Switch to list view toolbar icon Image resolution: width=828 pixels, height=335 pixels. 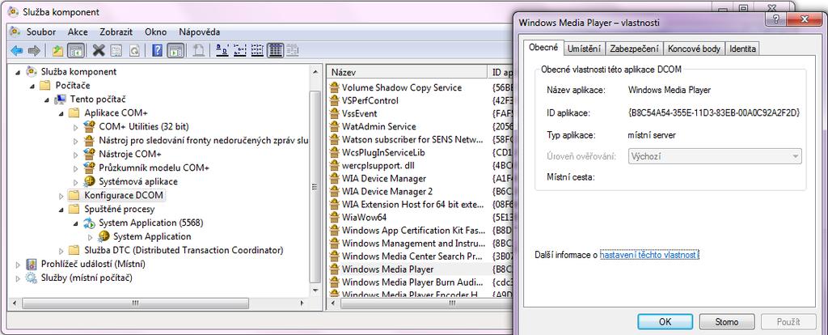(257, 51)
